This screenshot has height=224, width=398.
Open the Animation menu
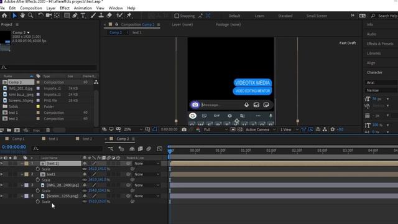pyautogui.click(x=83, y=8)
